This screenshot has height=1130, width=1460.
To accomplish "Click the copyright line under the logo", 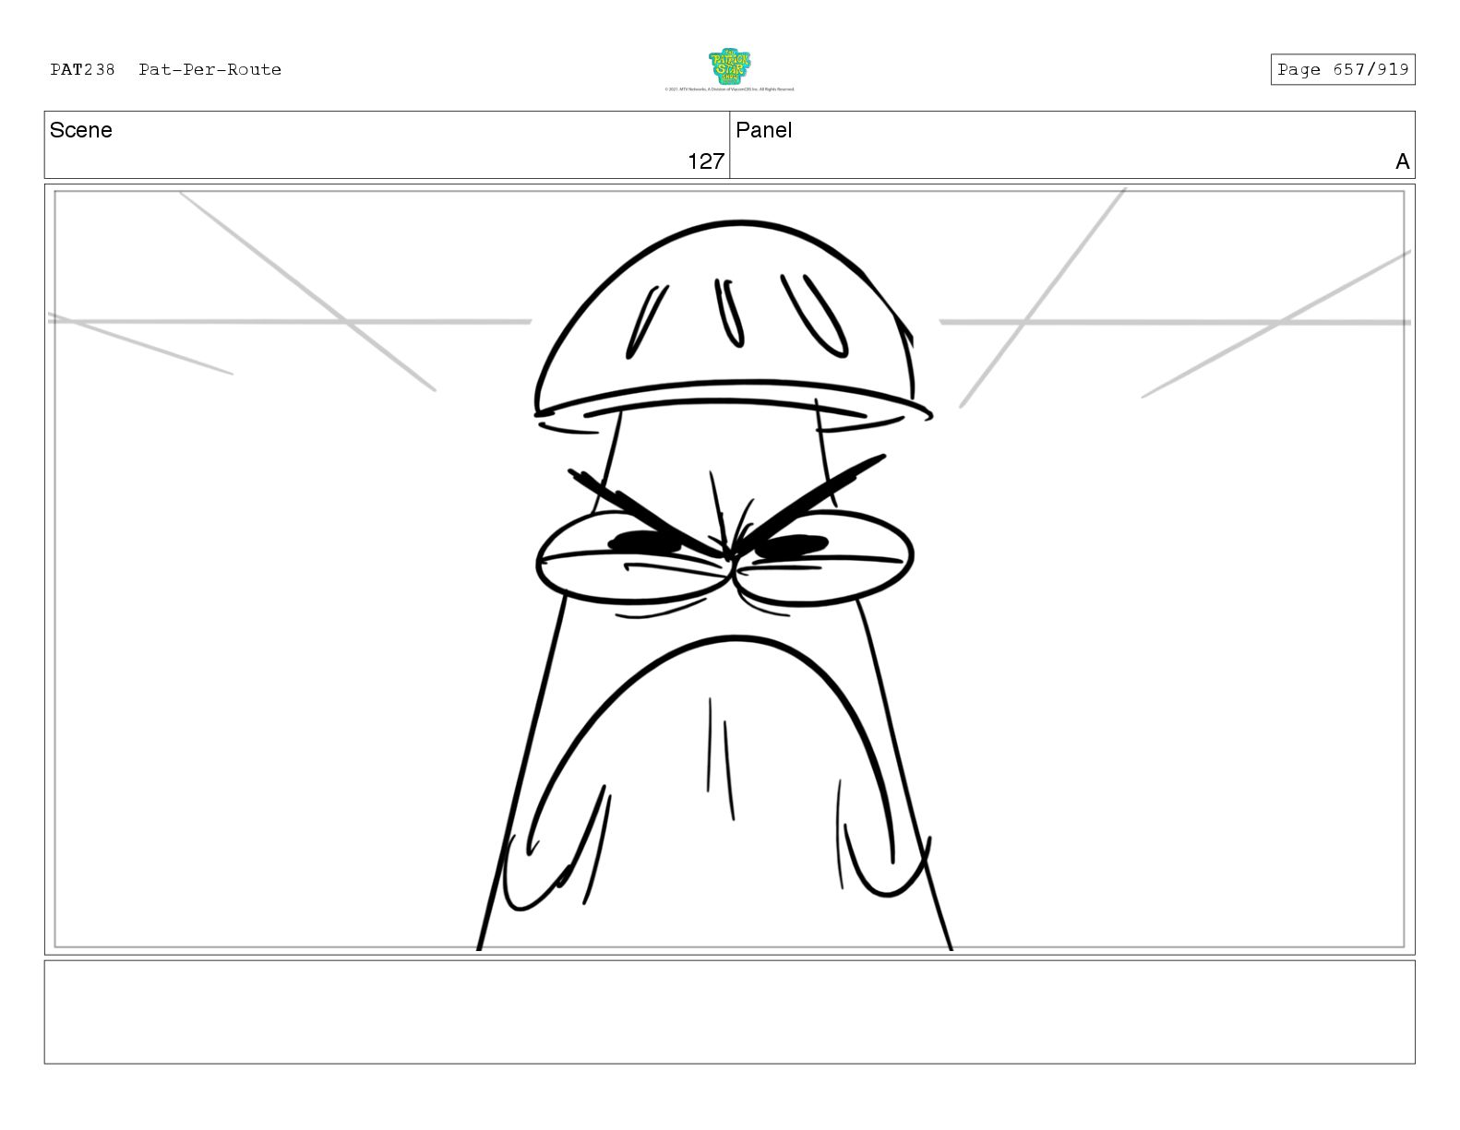I will [729, 89].
